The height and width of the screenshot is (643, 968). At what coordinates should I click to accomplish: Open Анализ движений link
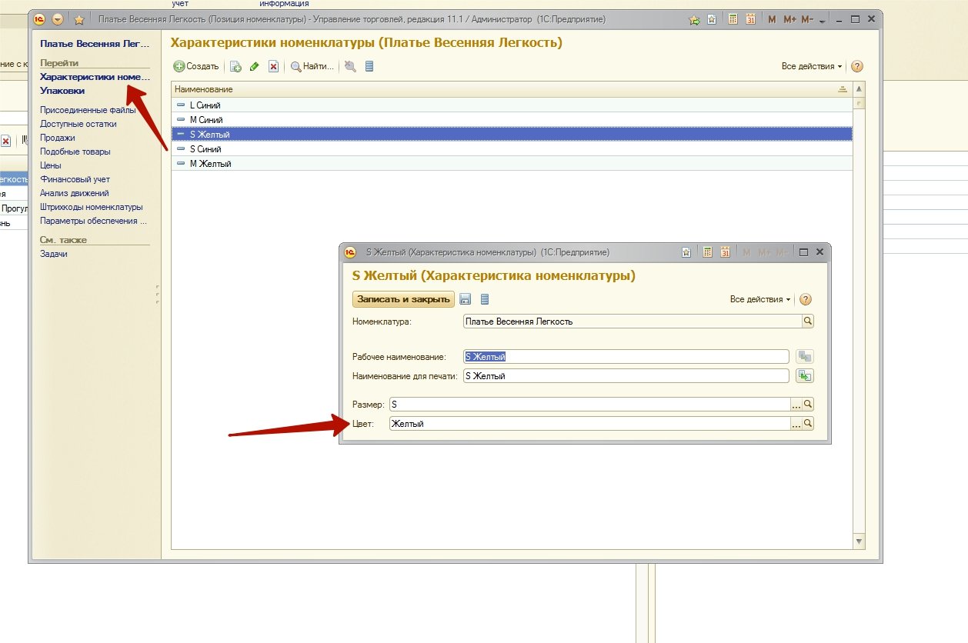75,193
